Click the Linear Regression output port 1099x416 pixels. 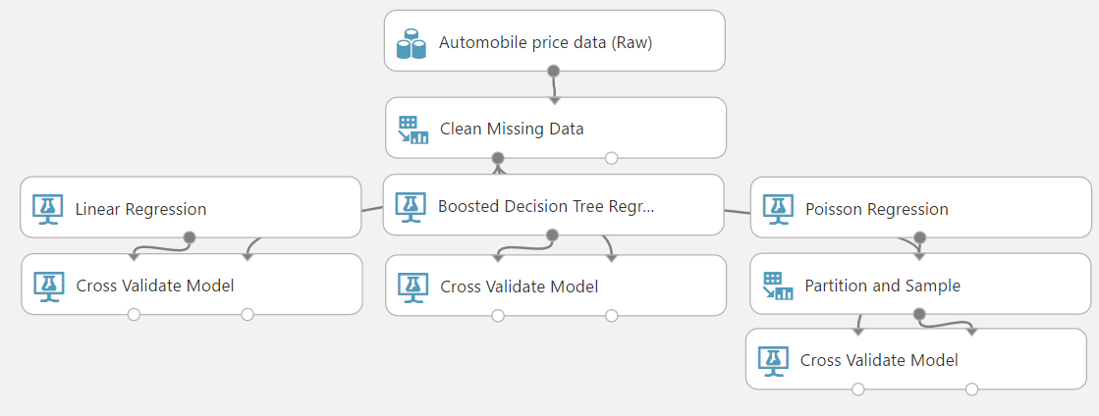(x=190, y=236)
